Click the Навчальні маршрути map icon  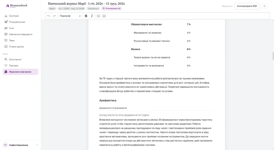point(6,34)
